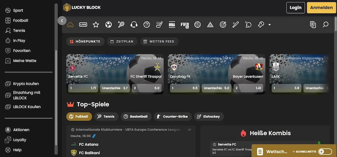Switch to the Zeitplan tab
Image resolution: width=337 pixels, height=157 pixels.
coord(122,41)
